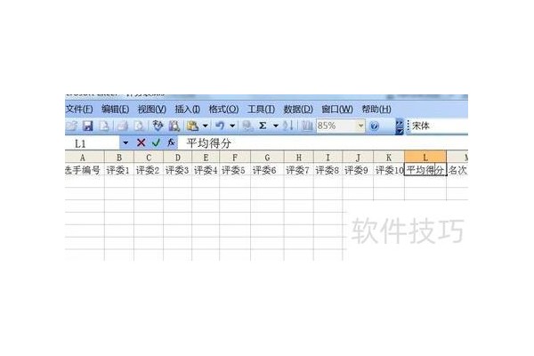
Task: Select column C header
Action: (149, 158)
